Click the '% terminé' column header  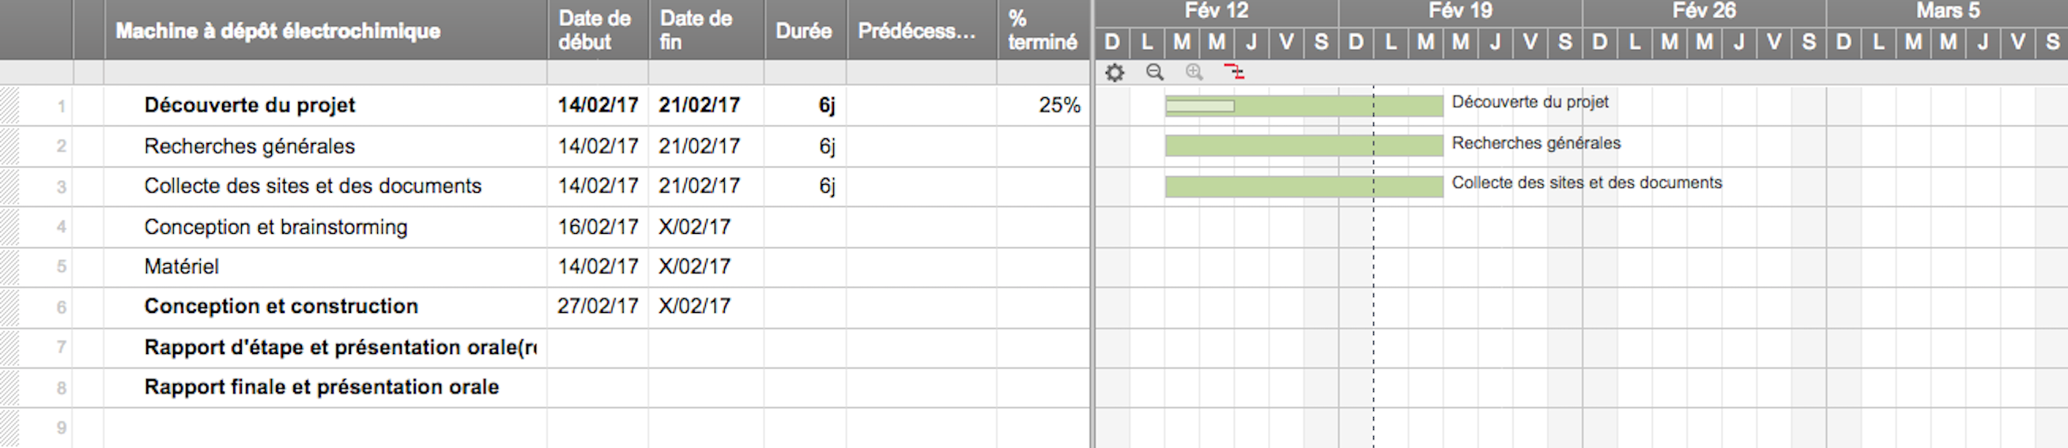pos(1042,31)
